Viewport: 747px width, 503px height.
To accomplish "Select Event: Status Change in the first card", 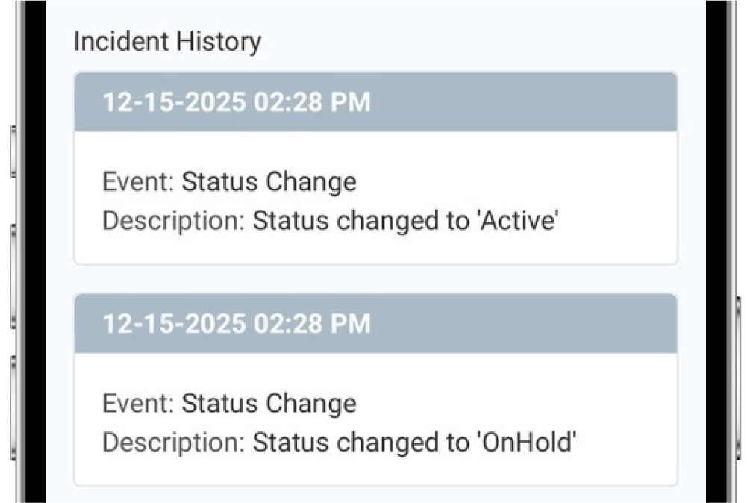I will pos(228,181).
